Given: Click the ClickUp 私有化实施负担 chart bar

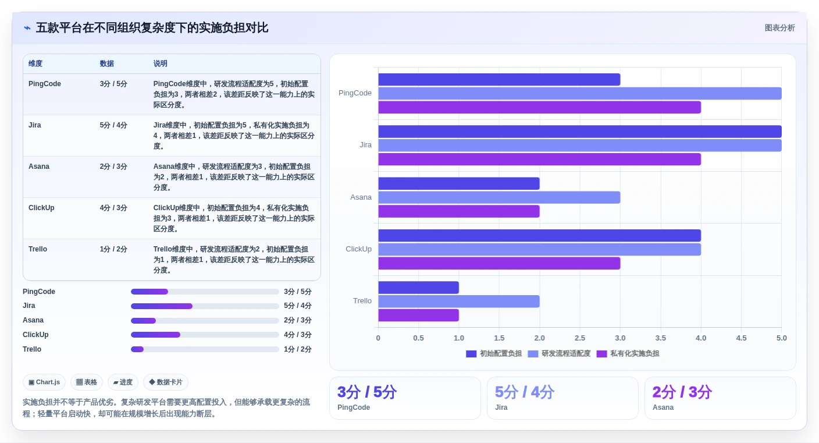Looking at the screenshot, I should pos(499,263).
